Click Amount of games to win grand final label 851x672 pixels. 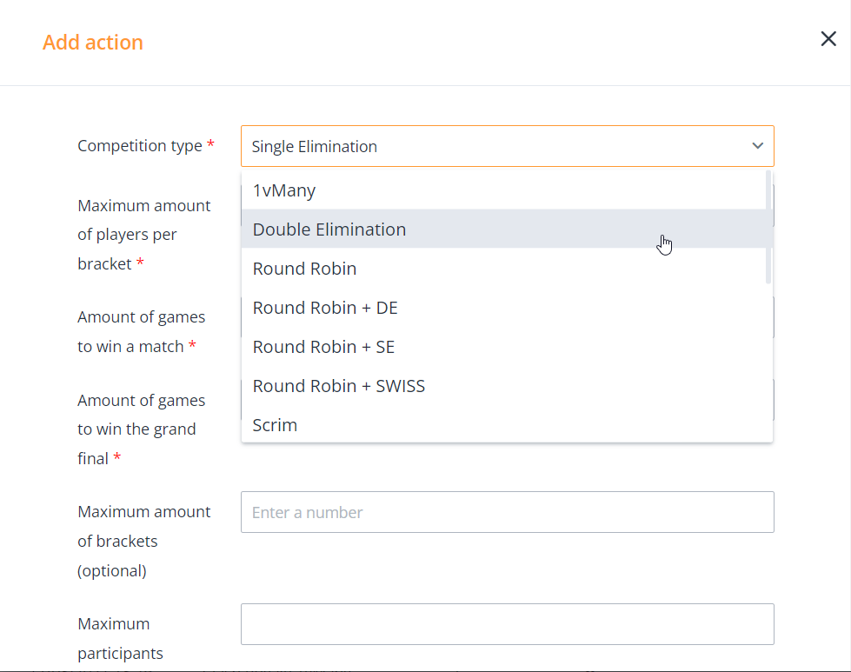(141, 429)
